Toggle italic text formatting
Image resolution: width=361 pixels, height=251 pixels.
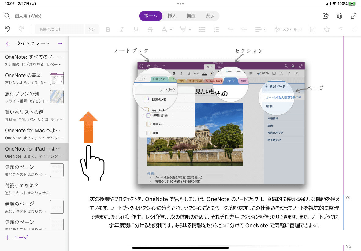point(122,29)
